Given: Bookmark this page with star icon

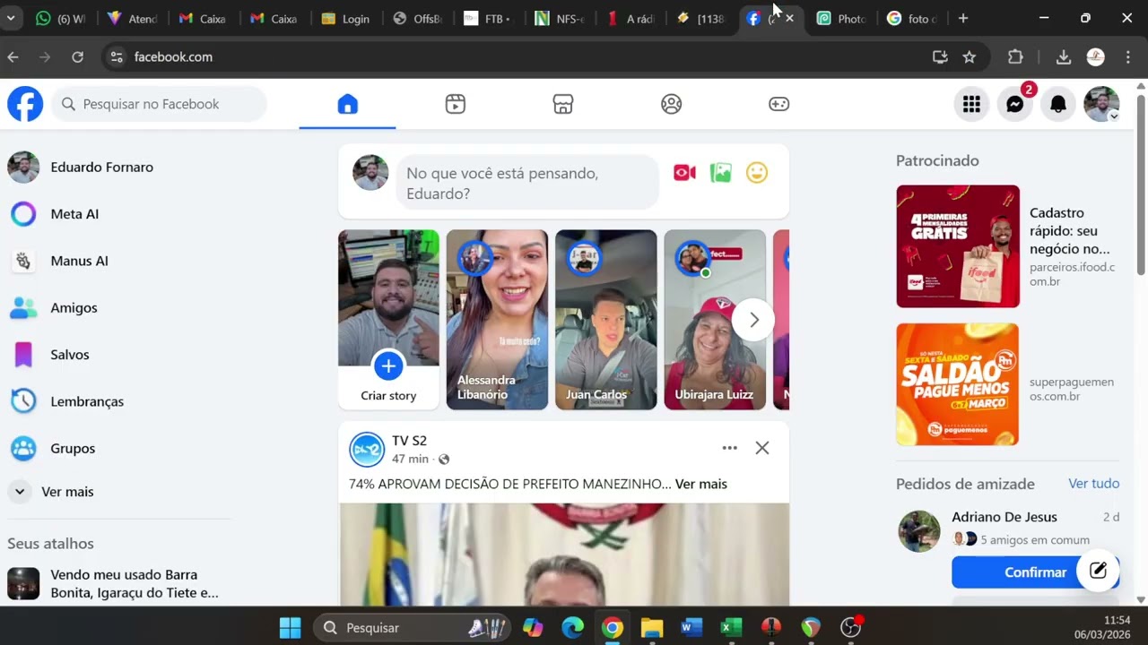Looking at the screenshot, I should [x=970, y=56].
